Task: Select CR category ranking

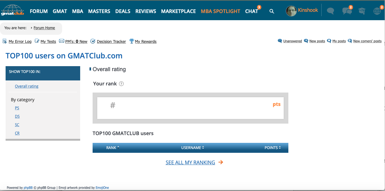Action: 17,133
